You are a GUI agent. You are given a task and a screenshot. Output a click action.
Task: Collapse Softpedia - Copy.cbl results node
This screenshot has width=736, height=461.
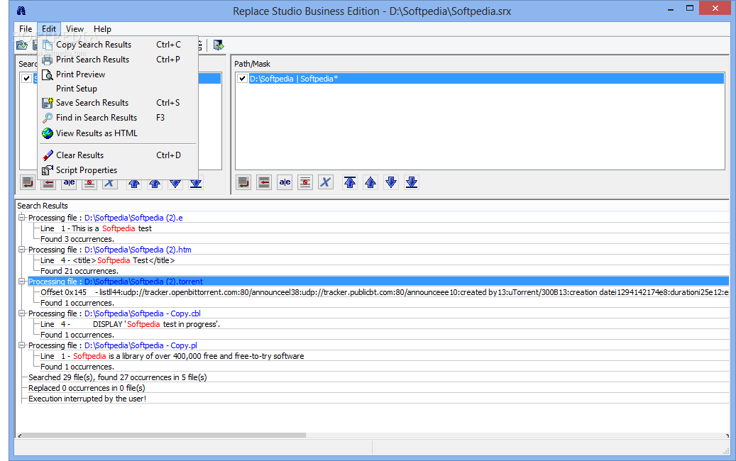pyautogui.click(x=21, y=313)
